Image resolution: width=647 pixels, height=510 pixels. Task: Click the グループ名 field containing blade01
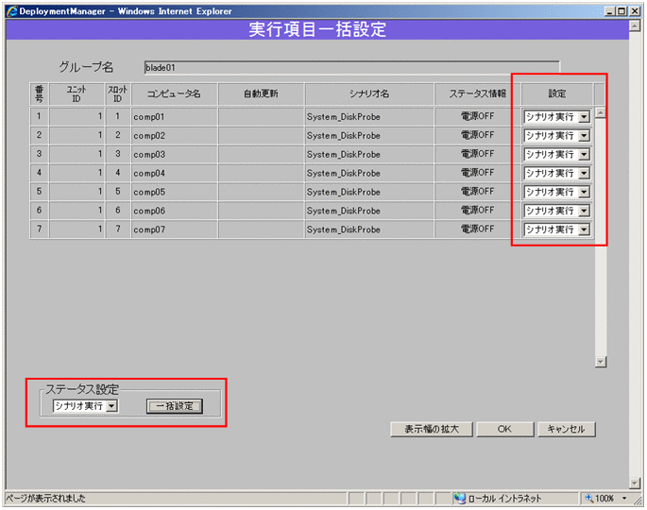[x=352, y=68]
